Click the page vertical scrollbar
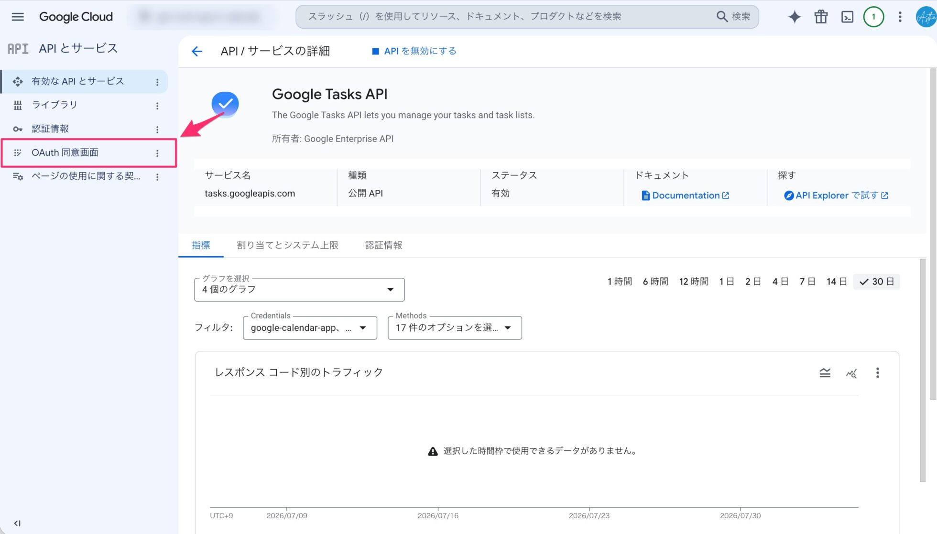The height and width of the screenshot is (534, 937). 933,234
